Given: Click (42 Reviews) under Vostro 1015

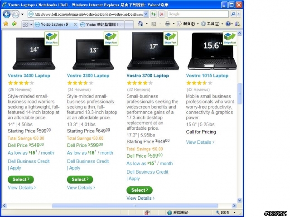Looking at the screenshot, I should coord(198,90).
